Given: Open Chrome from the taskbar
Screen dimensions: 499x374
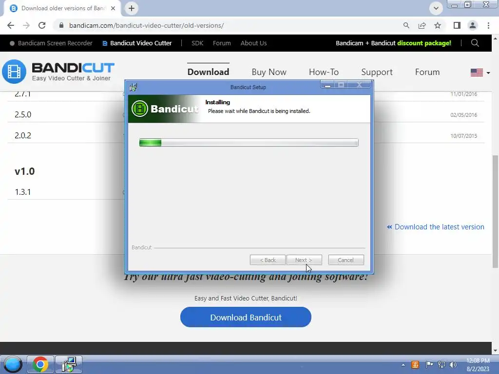Looking at the screenshot, I should click(x=40, y=364).
